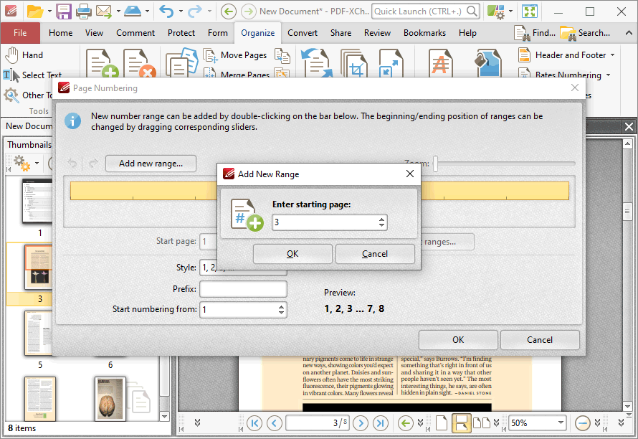Click the green back navigation arrow in title bar
This screenshot has height=439, width=638.
228,11
